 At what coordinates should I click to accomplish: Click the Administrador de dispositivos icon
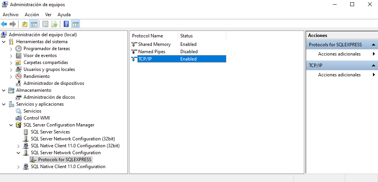(x=18, y=83)
